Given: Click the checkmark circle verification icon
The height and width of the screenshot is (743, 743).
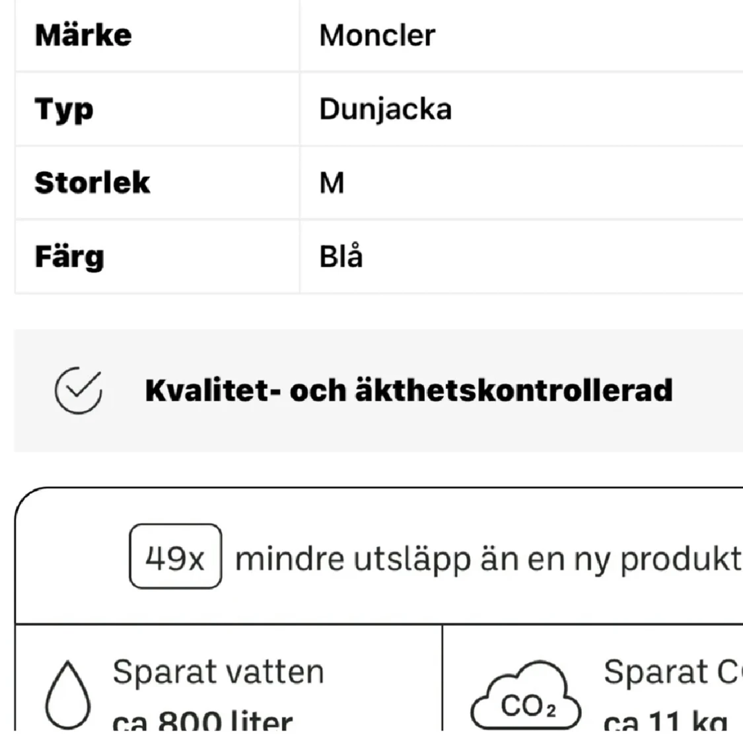Looking at the screenshot, I should (x=78, y=390).
